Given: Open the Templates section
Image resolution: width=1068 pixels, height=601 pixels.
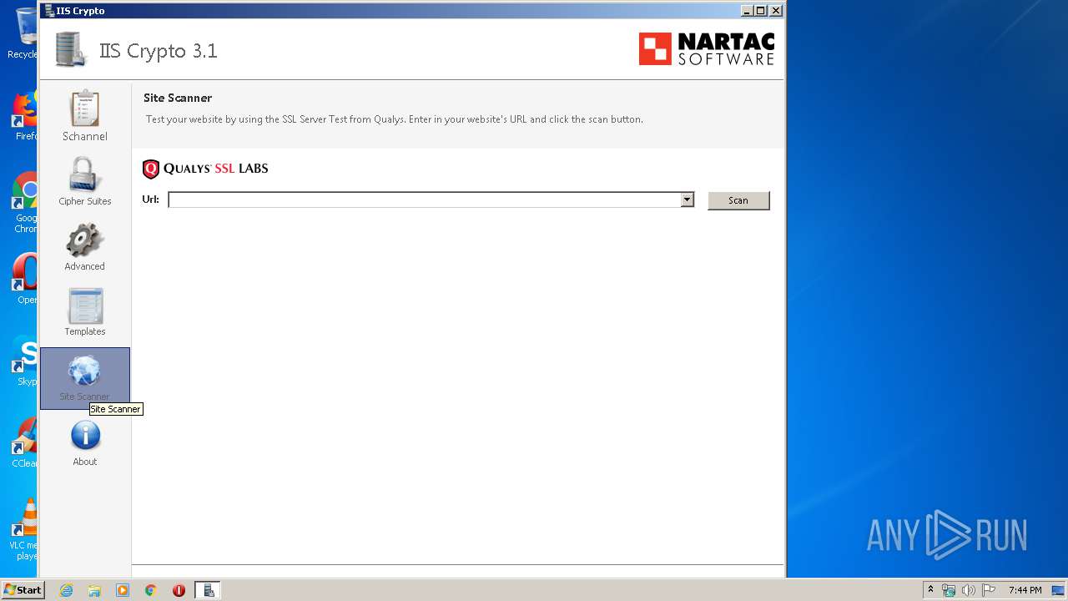Looking at the screenshot, I should pyautogui.click(x=84, y=311).
